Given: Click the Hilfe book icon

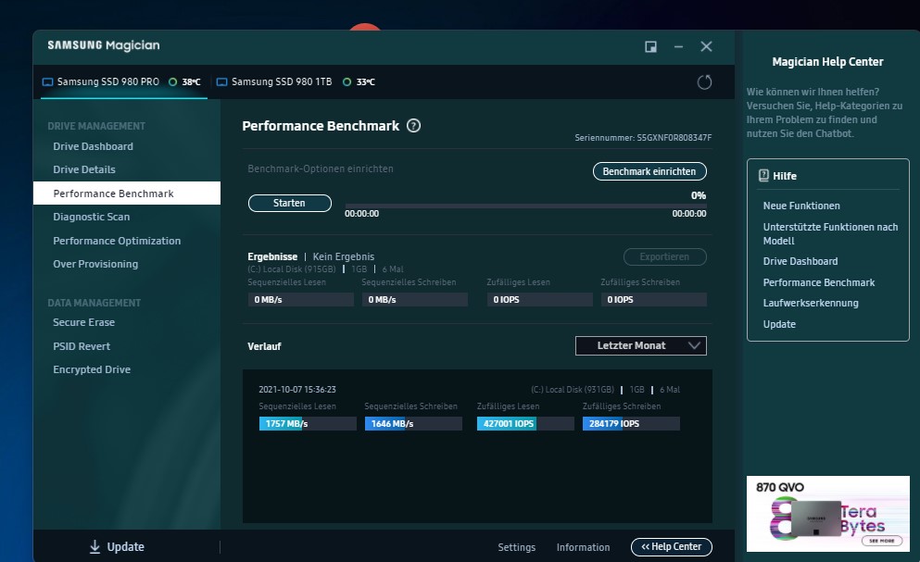Looking at the screenshot, I should click(763, 175).
